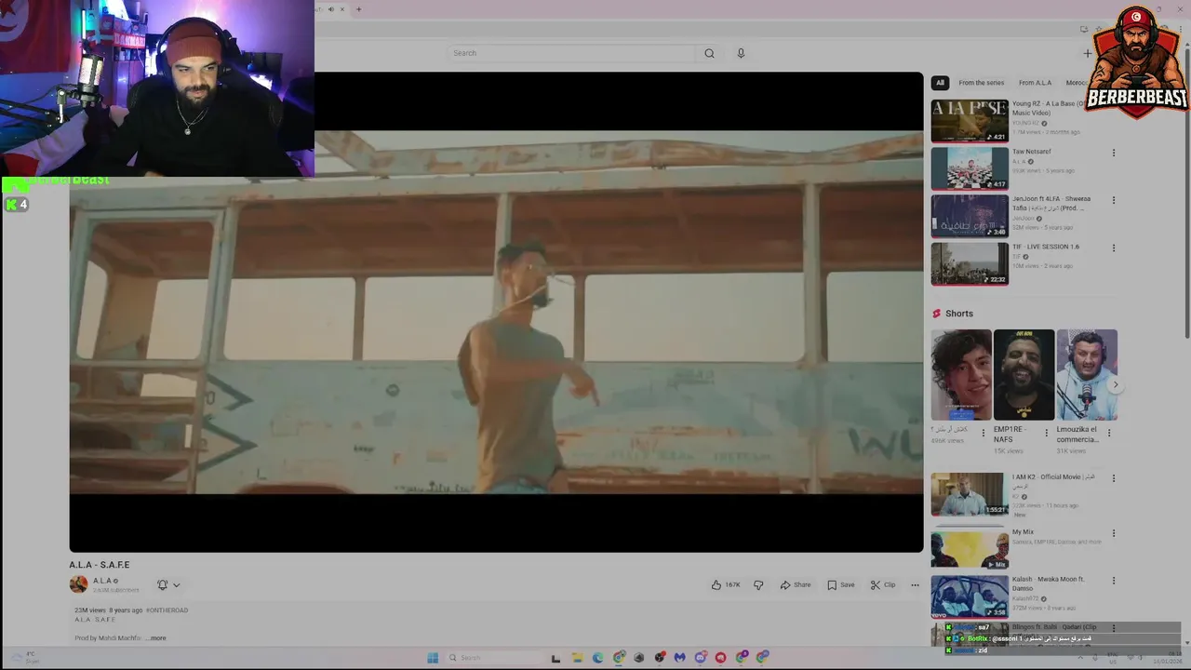Open File Explorer from the taskbar
The height and width of the screenshot is (670, 1191).
(577, 658)
